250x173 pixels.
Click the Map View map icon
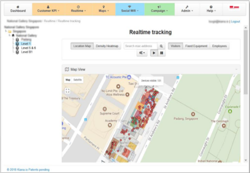(x=67, y=69)
